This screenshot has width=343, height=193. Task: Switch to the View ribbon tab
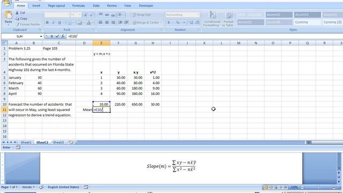pyautogui.click(x=128, y=6)
